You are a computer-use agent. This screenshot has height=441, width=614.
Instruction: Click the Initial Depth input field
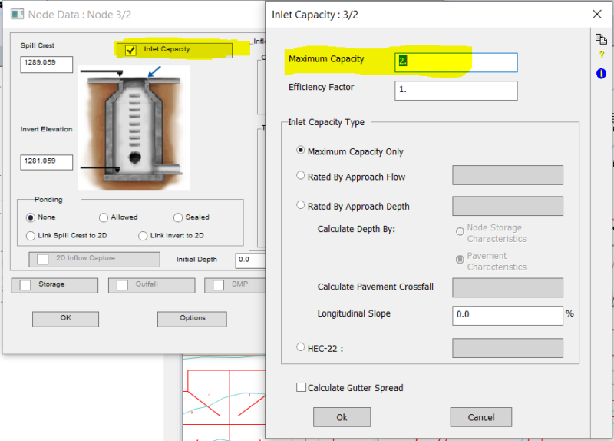tap(251, 260)
